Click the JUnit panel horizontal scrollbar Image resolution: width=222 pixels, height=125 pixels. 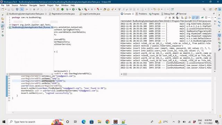point(25,74)
